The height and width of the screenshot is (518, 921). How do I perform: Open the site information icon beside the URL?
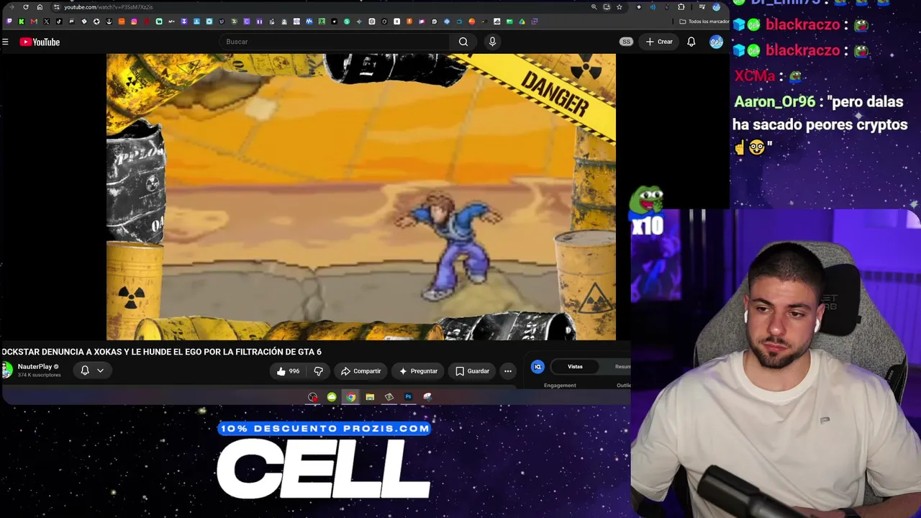tap(56, 7)
